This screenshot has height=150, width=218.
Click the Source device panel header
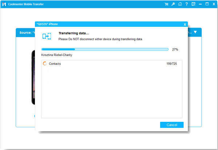point(25,32)
